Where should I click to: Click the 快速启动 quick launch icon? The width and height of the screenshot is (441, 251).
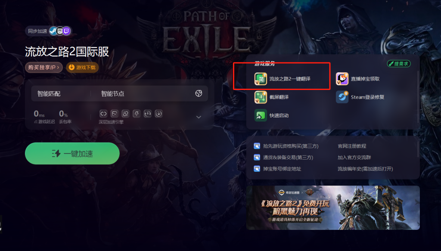(x=261, y=115)
